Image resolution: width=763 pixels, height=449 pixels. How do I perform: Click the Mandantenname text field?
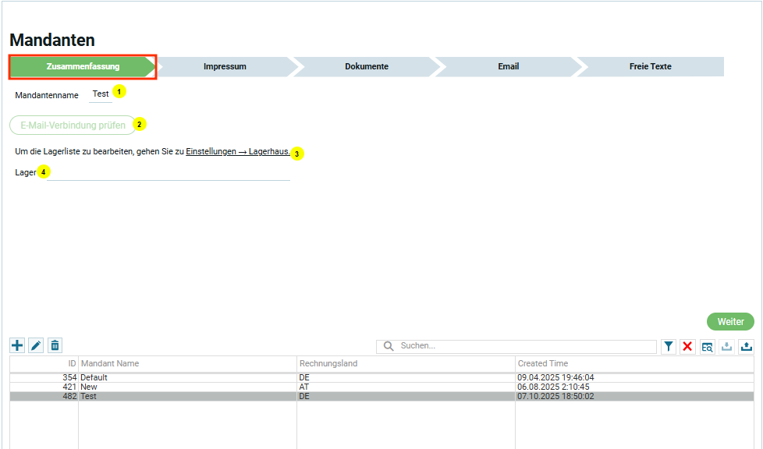[101, 94]
